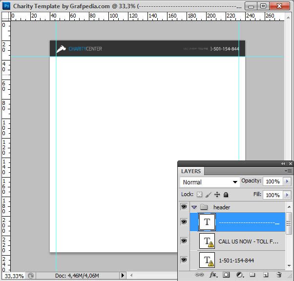
Task: Click the status bar preview icon
Action: pos(31,276)
